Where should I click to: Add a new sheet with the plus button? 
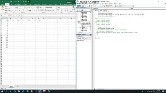pos(18,87)
